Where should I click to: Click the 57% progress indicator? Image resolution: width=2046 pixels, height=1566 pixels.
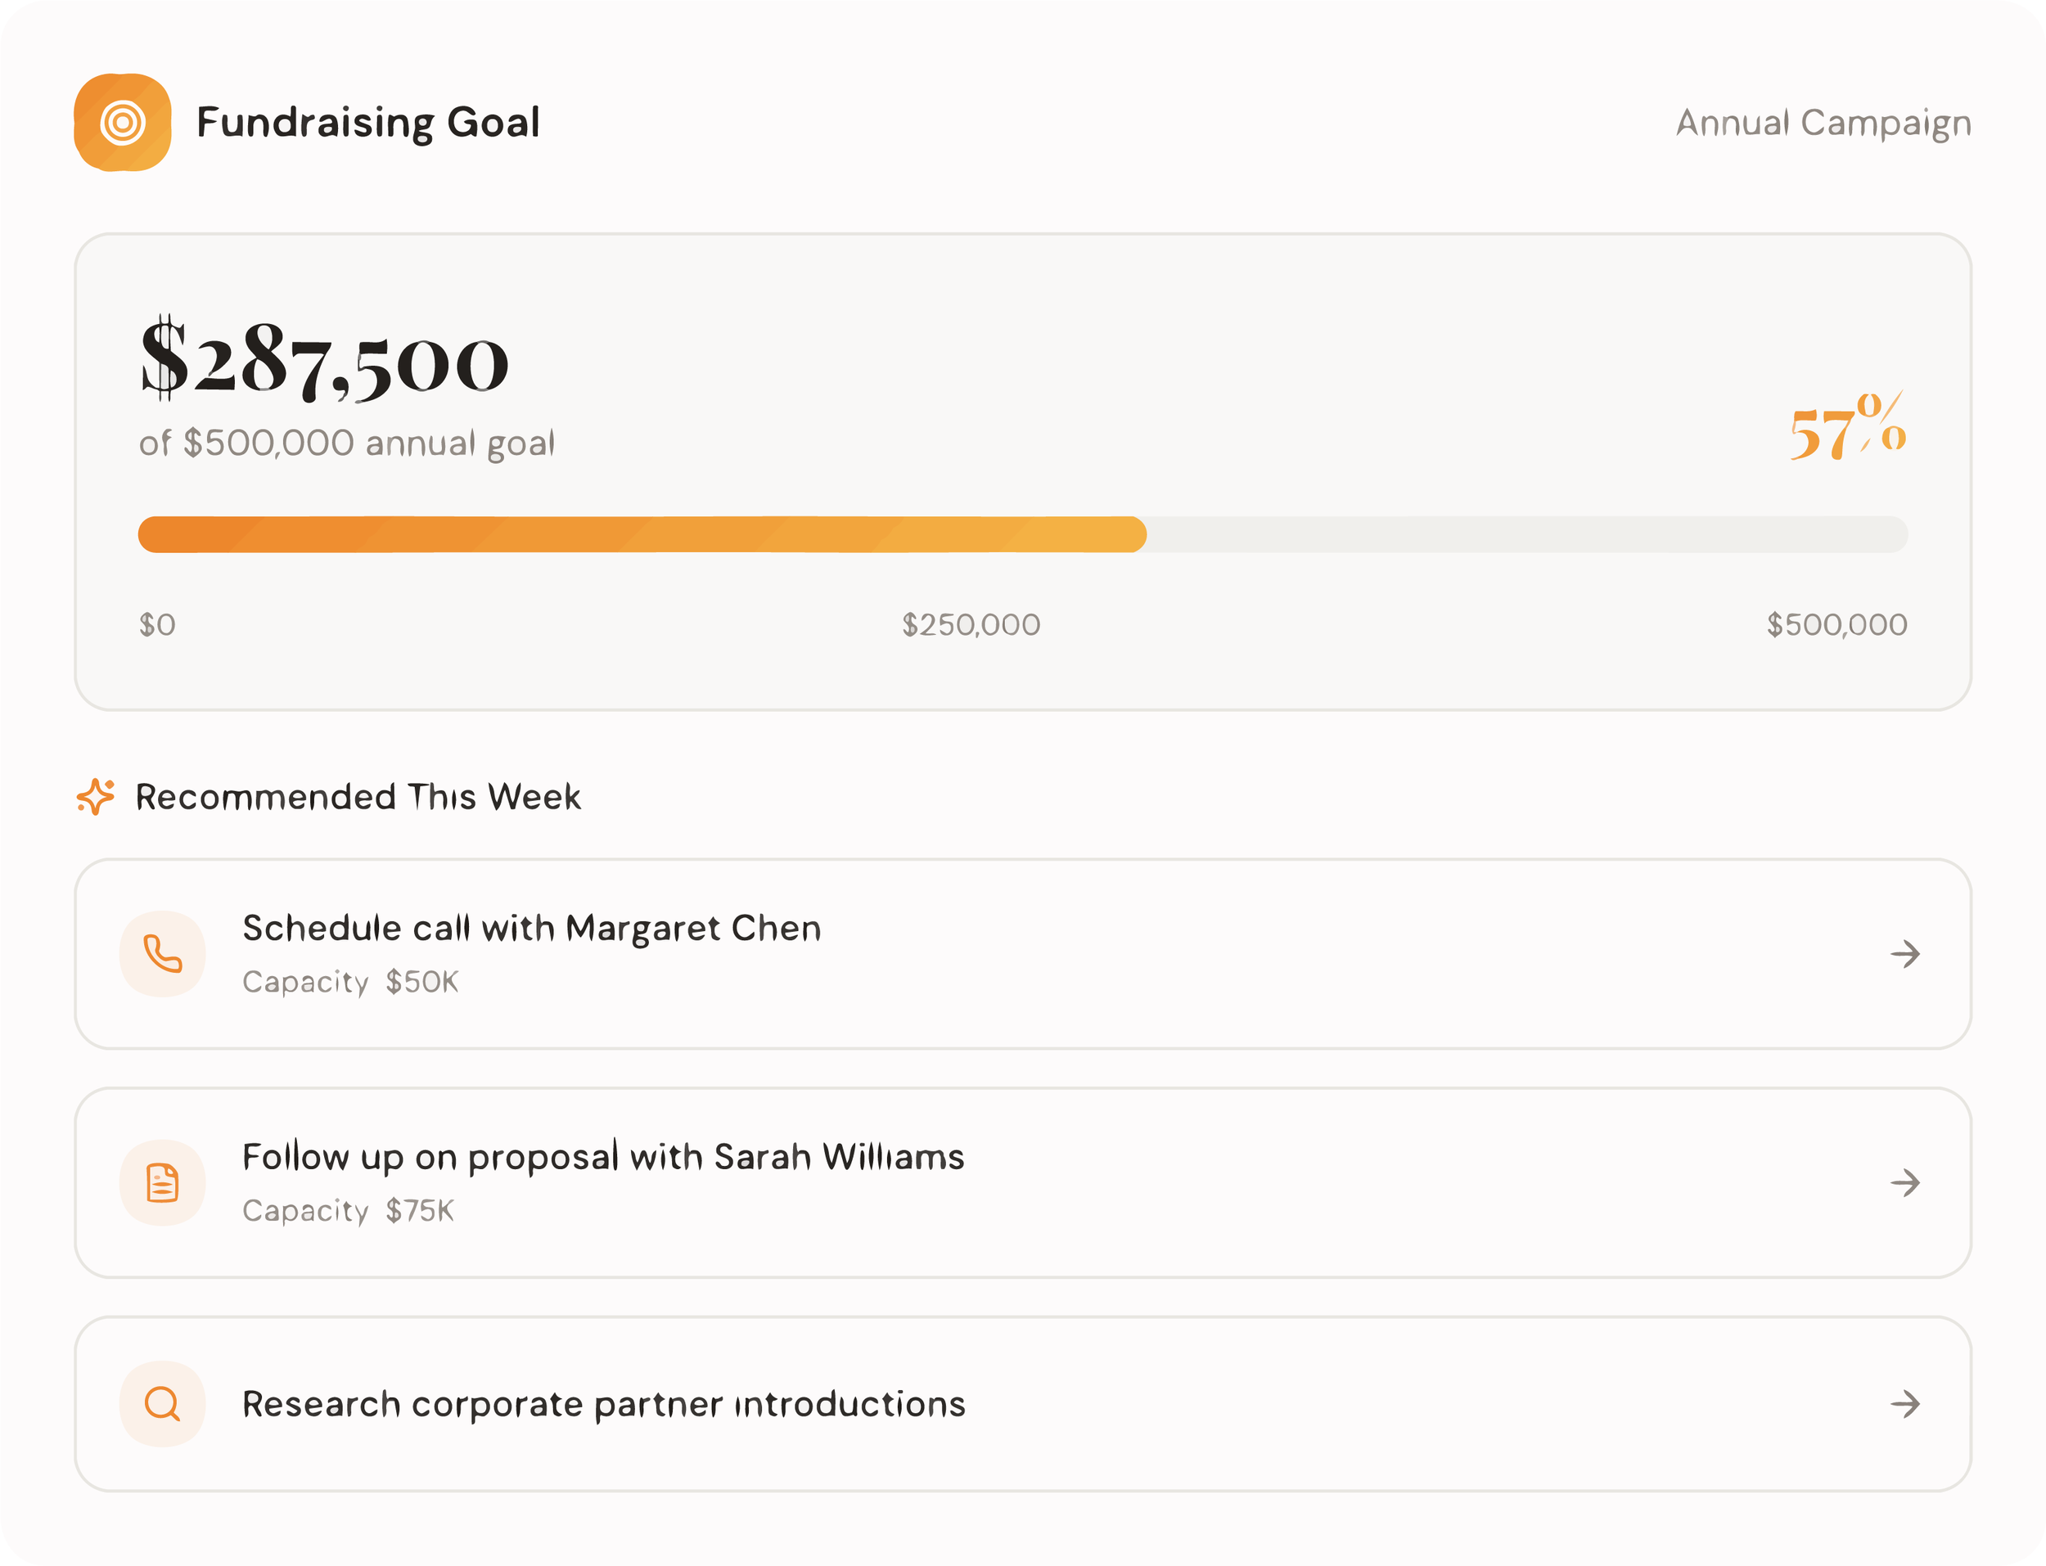click(x=1847, y=427)
